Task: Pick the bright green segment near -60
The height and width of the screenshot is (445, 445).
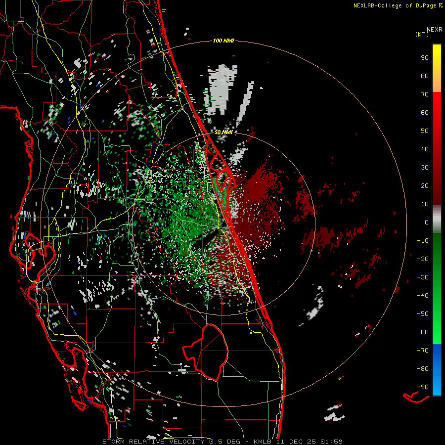Action: click(x=437, y=332)
